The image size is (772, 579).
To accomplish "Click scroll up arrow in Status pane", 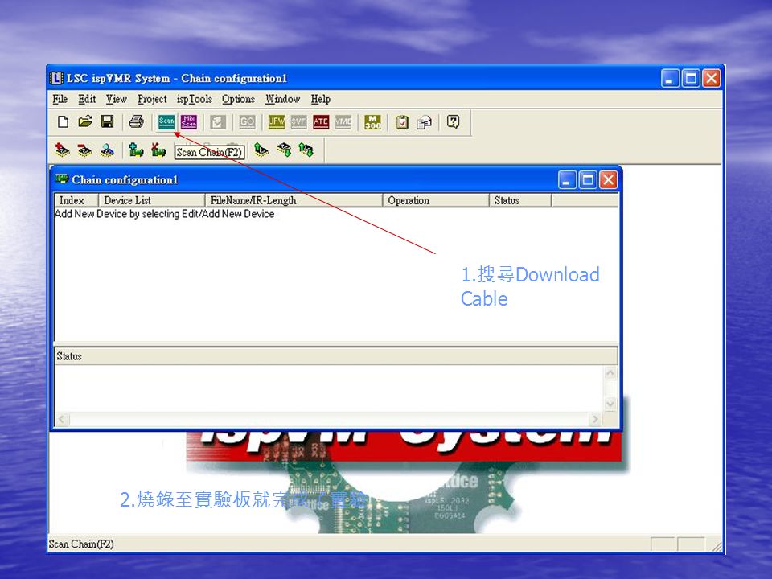I will click(x=610, y=373).
